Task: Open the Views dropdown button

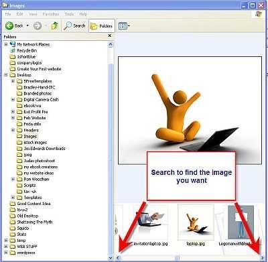Action: point(124,26)
